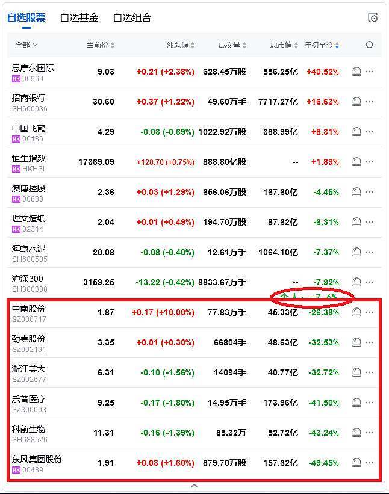
Task: Open 招商银行 stock page
Action: click(29, 98)
